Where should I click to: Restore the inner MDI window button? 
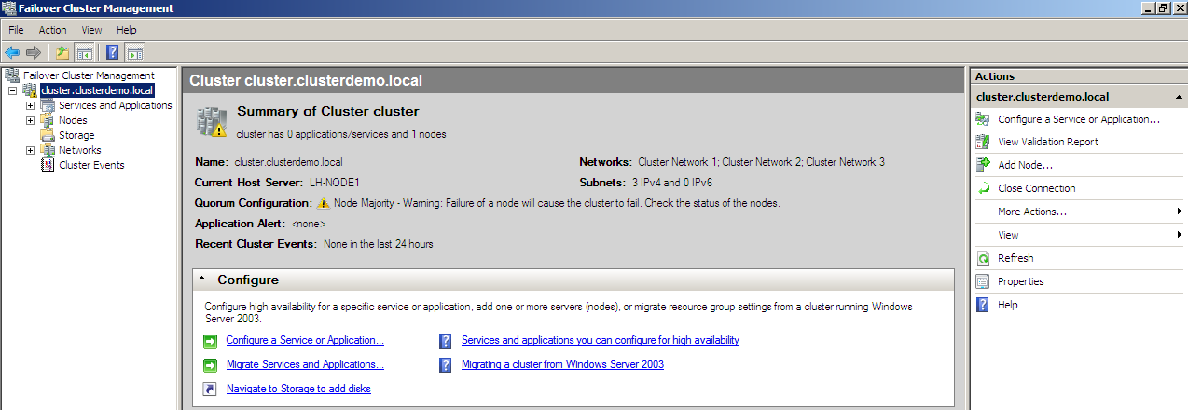(x=1163, y=7)
